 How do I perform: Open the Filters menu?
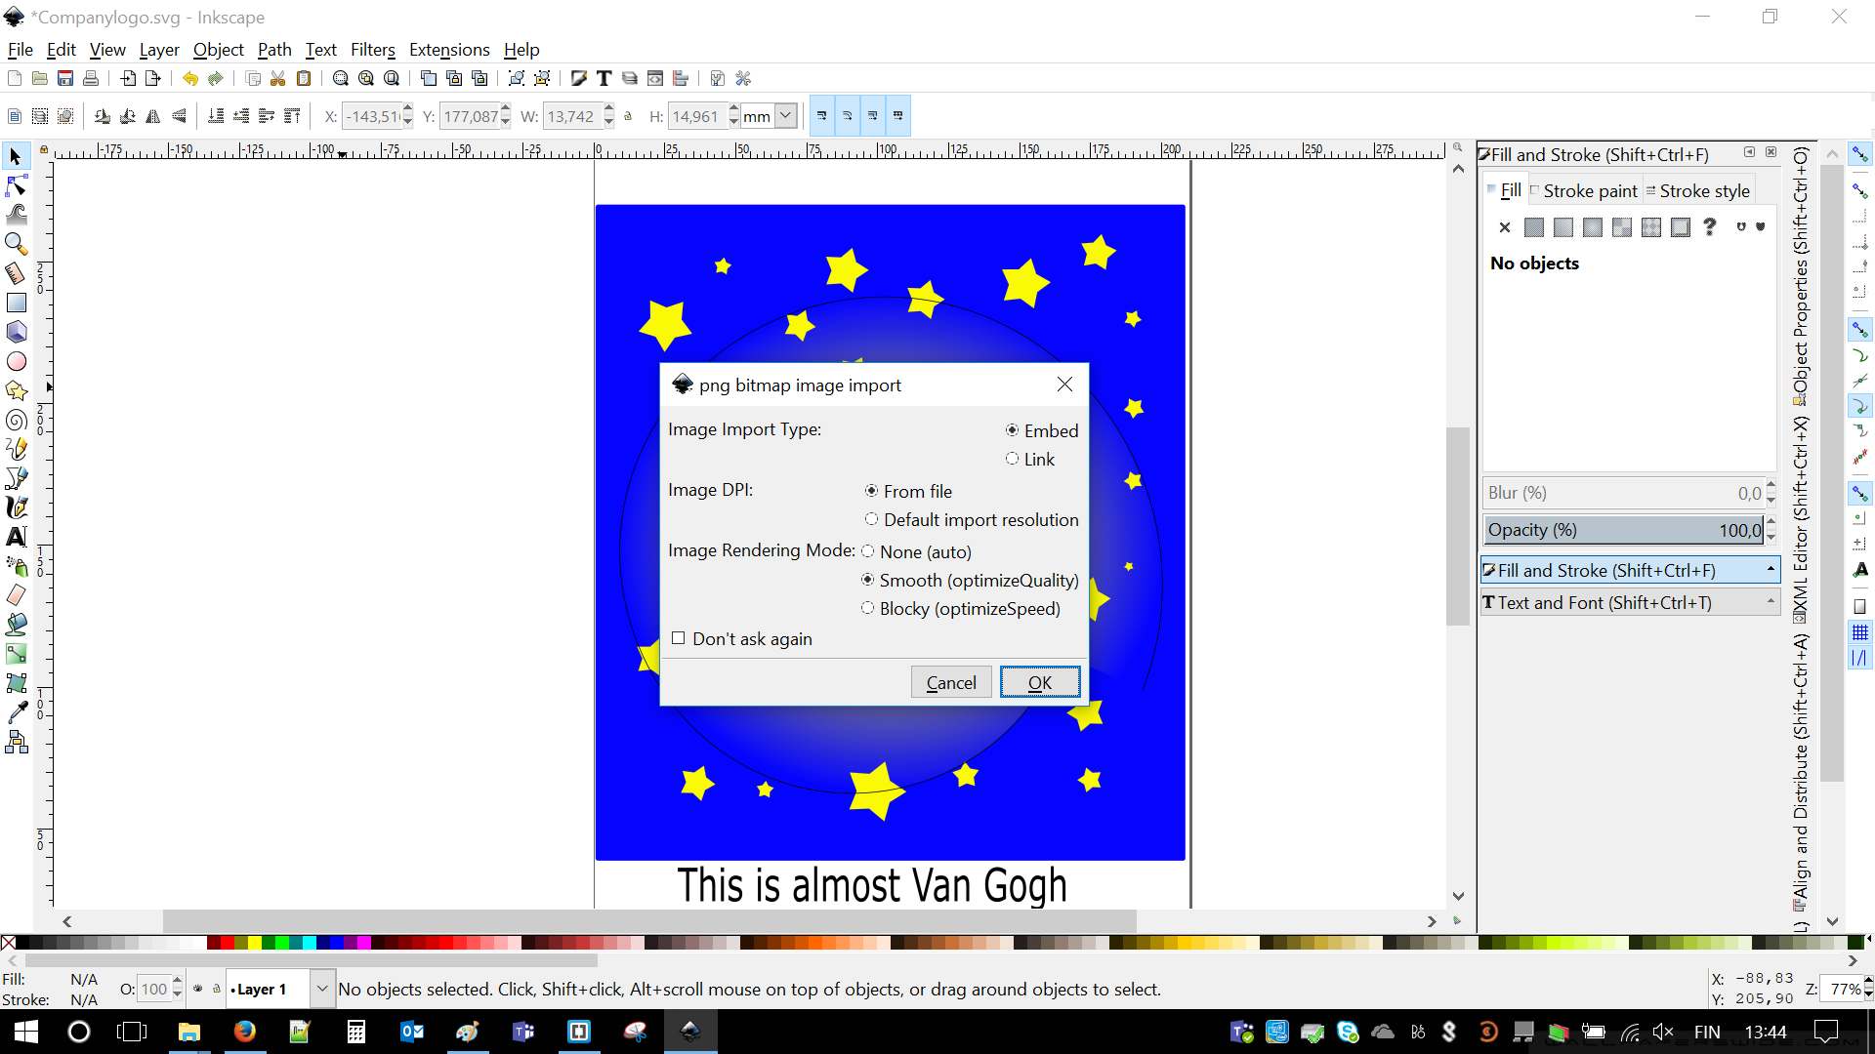point(372,50)
